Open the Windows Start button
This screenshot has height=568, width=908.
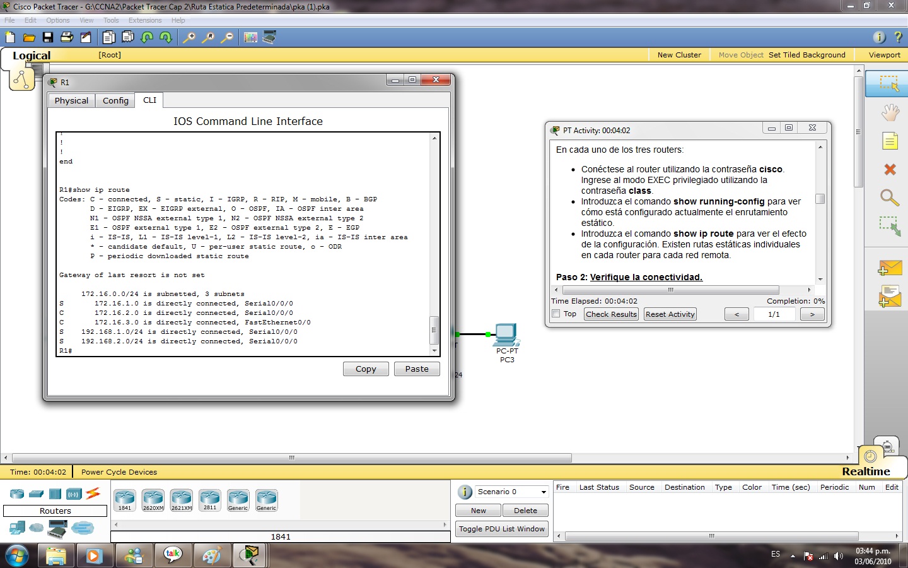(x=17, y=556)
